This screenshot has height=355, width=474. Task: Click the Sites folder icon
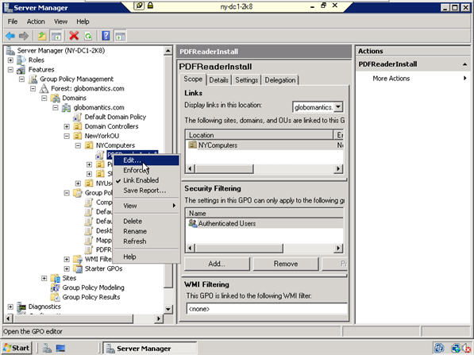tap(55, 278)
